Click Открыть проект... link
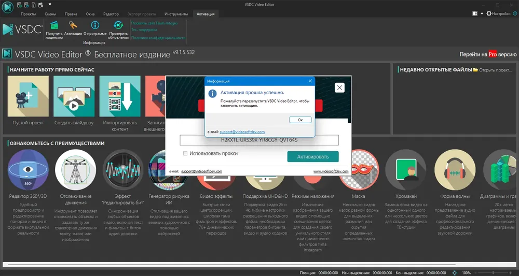Viewport: 519px width, 276px height. pos(493,70)
